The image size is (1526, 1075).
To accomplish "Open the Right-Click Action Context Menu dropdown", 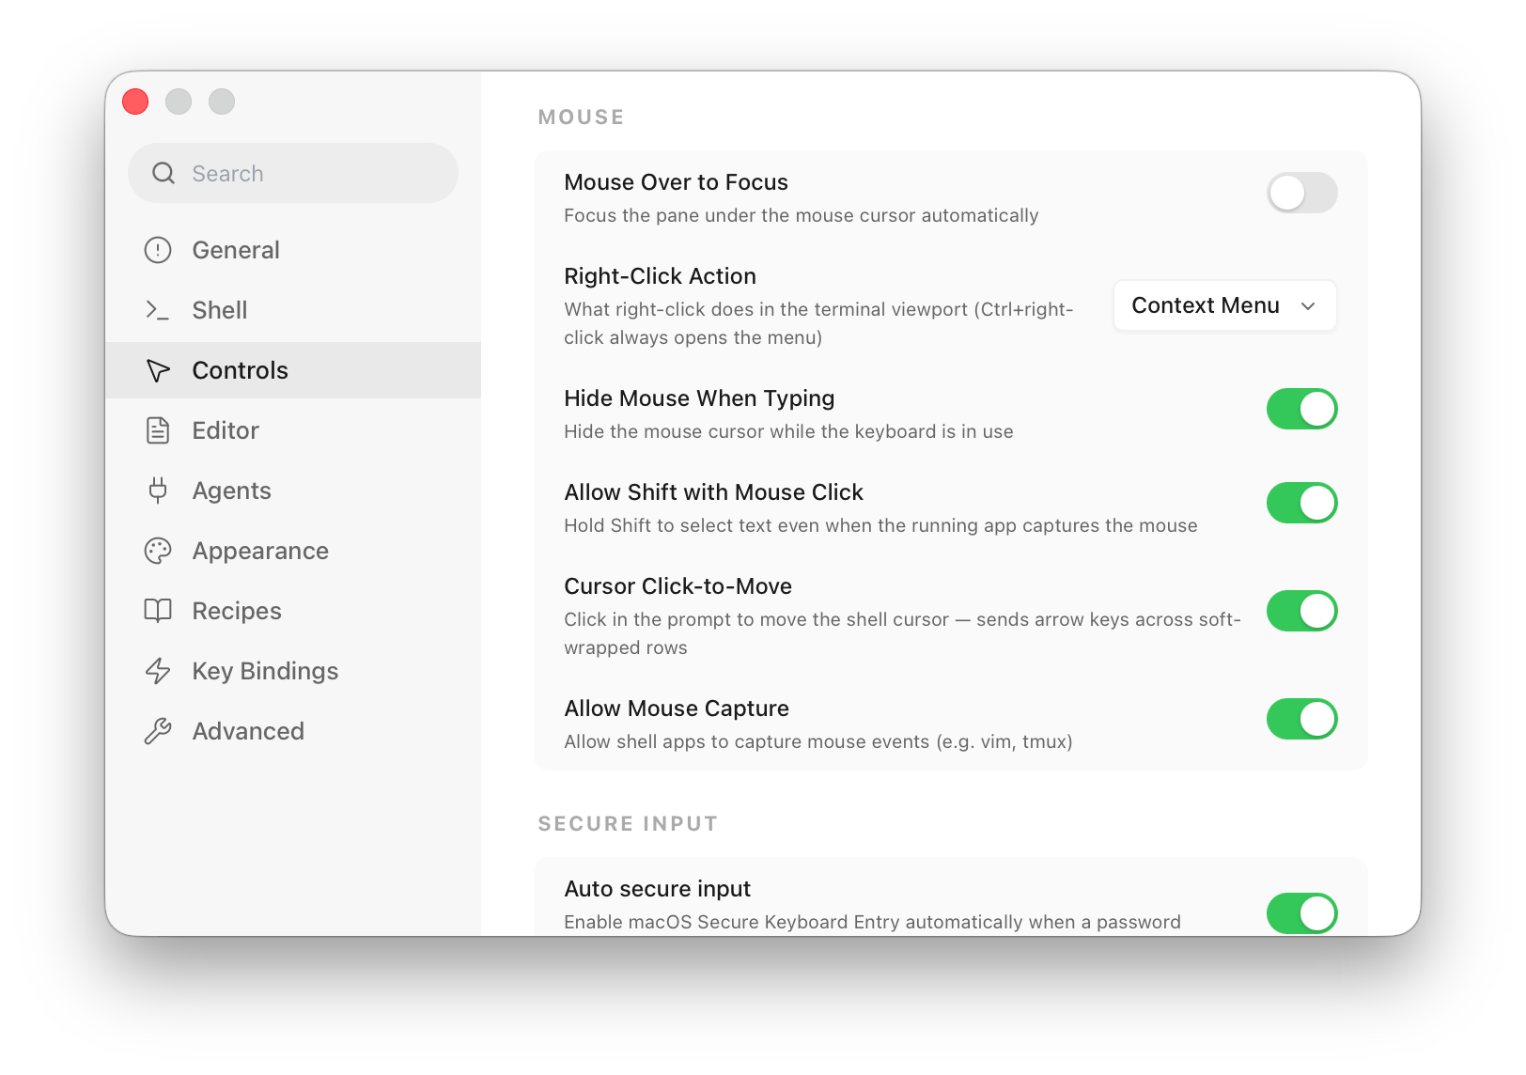I will click(x=1224, y=305).
